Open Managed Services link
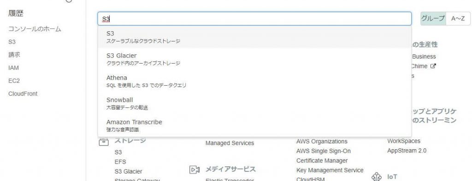This screenshot has height=181, width=472. pyautogui.click(x=230, y=143)
